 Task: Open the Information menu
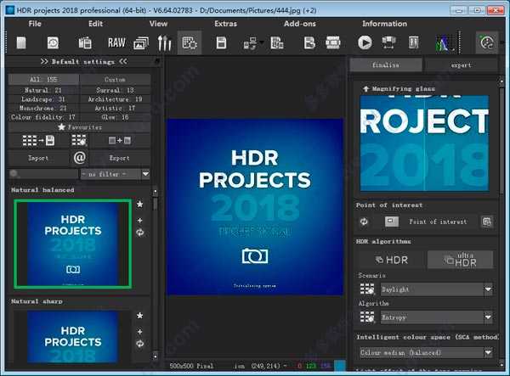tap(384, 24)
